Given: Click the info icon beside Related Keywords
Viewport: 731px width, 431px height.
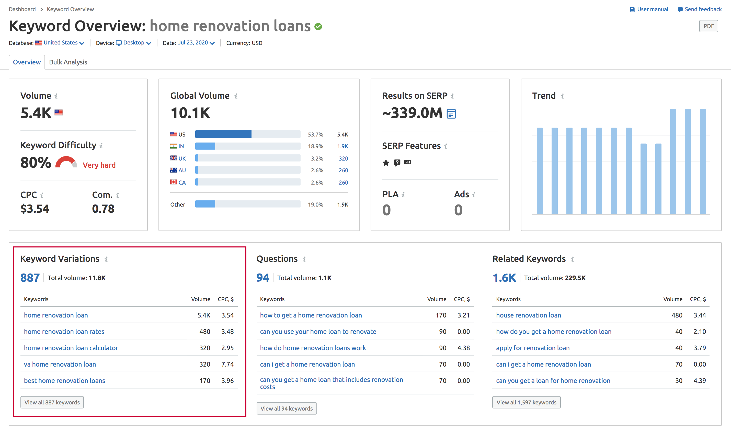Looking at the screenshot, I should pos(572,259).
